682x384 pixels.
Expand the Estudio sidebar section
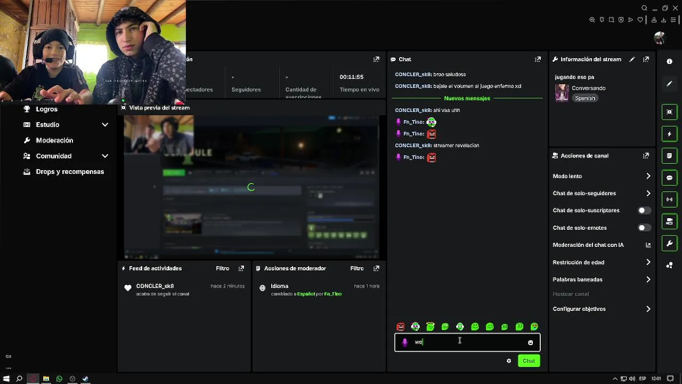point(105,125)
